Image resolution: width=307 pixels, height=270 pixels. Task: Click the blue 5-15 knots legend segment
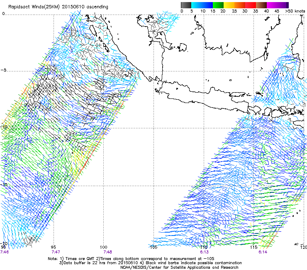point(202,5)
